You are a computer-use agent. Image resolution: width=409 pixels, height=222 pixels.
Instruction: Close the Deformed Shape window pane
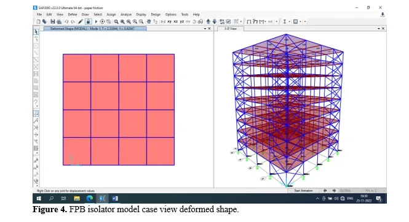pyautogui.click(x=209, y=29)
